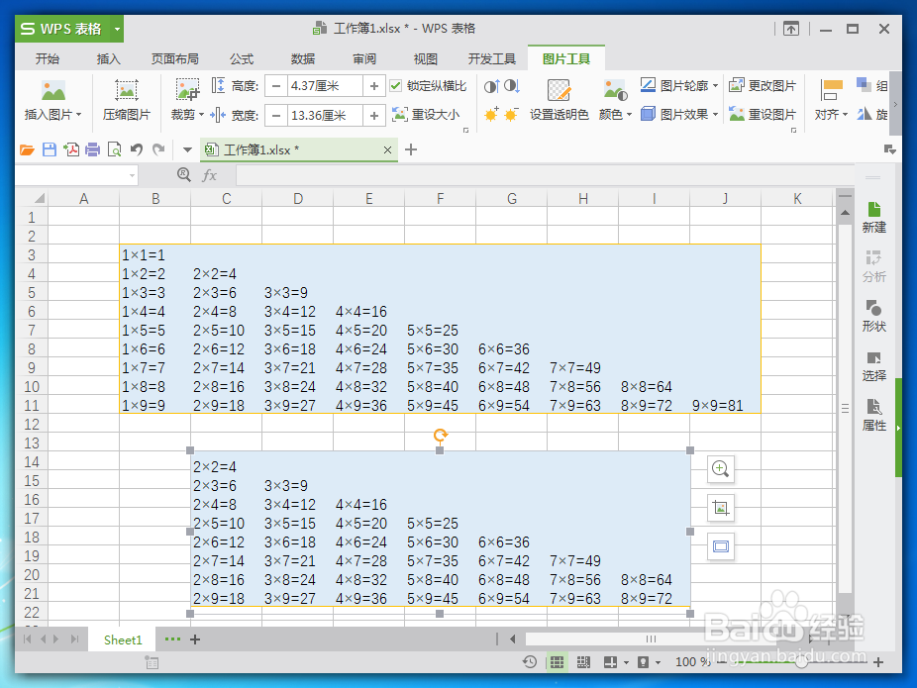Open the 数据 (Data) tab
The width and height of the screenshot is (917, 688).
coord(303,58)
